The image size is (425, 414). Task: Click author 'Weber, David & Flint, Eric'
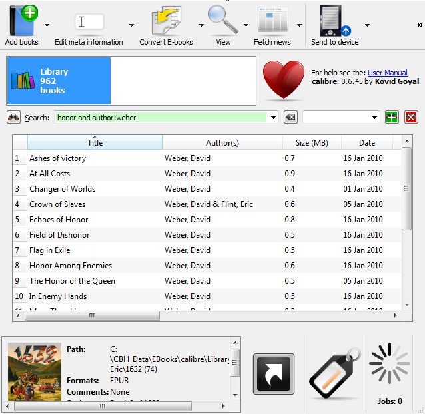coord(209,204)
